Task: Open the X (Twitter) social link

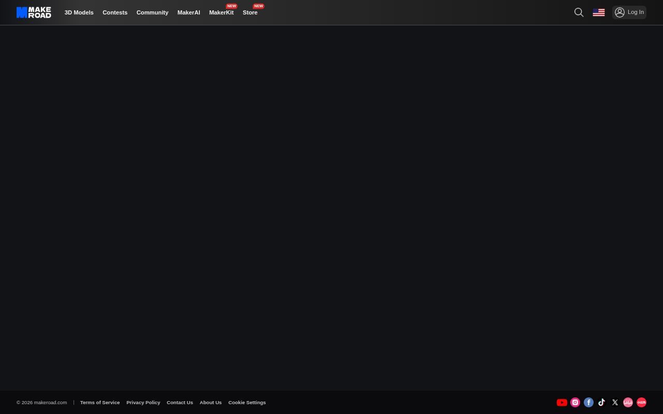Action: click(x=615, y=403)
